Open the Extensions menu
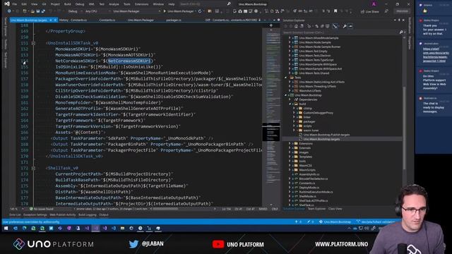 click(141, 4)
